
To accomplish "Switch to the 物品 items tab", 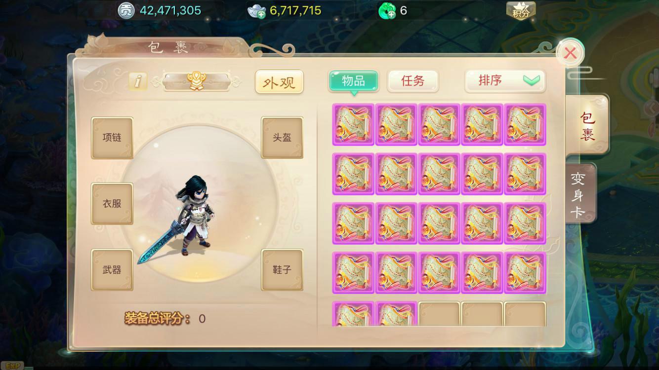I will click(x=354, y=81).
